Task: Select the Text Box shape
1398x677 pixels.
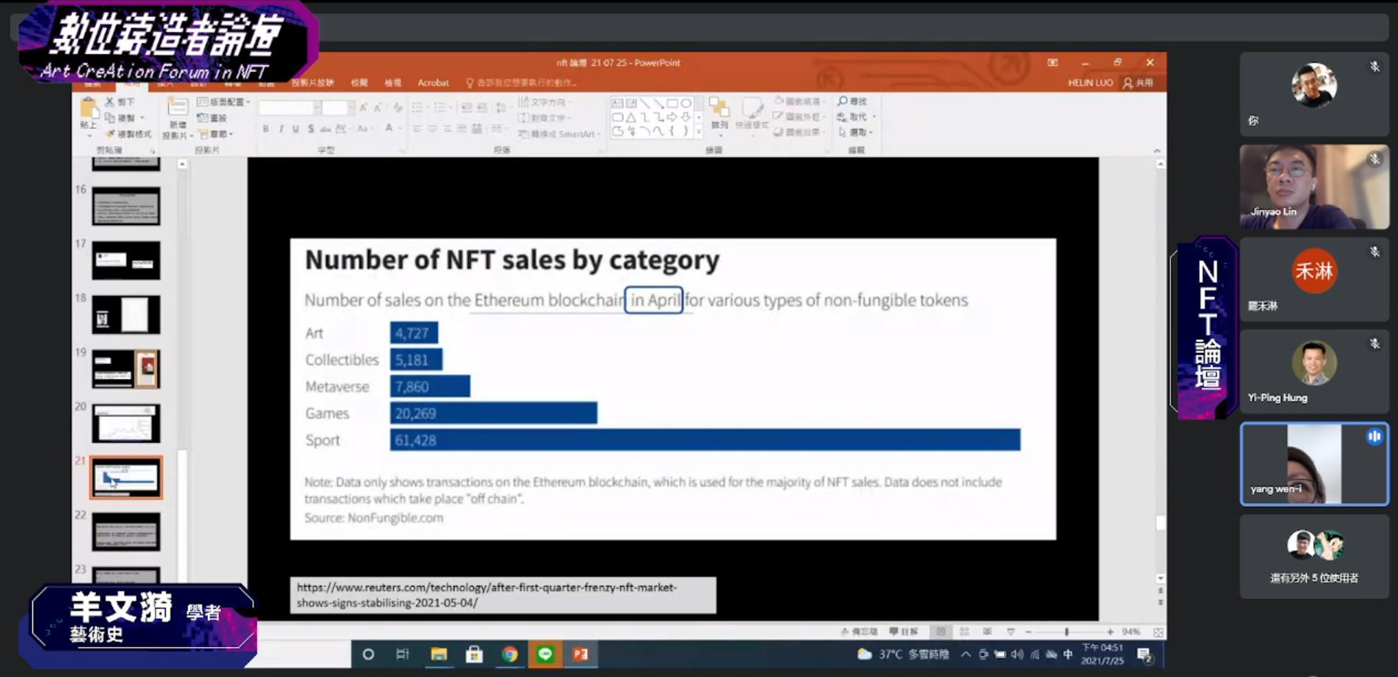Action: pyautogui.click(x=617, y=103)
